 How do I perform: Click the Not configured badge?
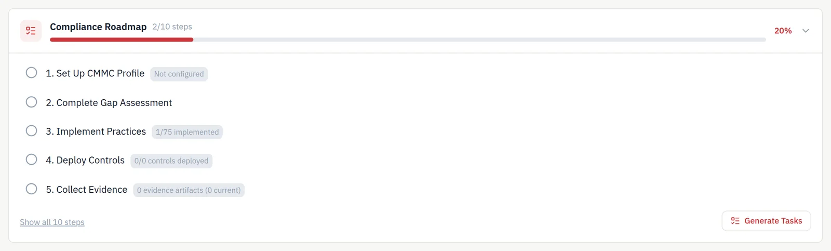coord(179,74)
